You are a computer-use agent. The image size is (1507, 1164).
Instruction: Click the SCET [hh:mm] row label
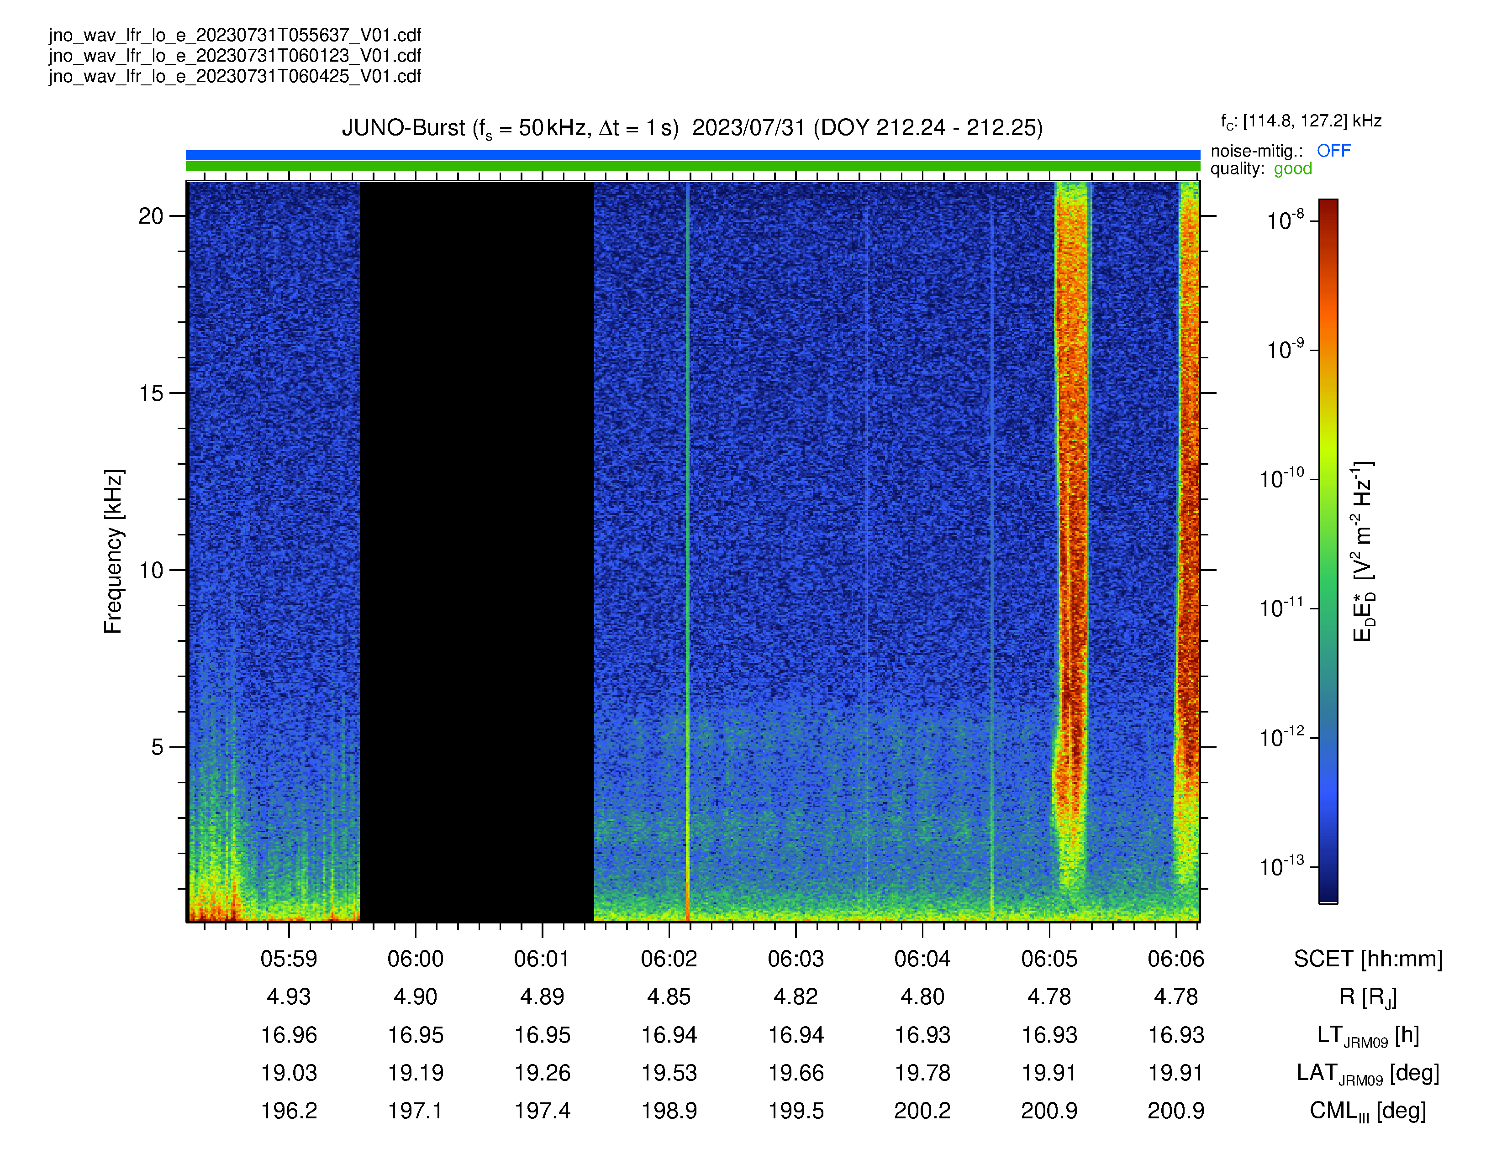click(x=1368, y=959)
